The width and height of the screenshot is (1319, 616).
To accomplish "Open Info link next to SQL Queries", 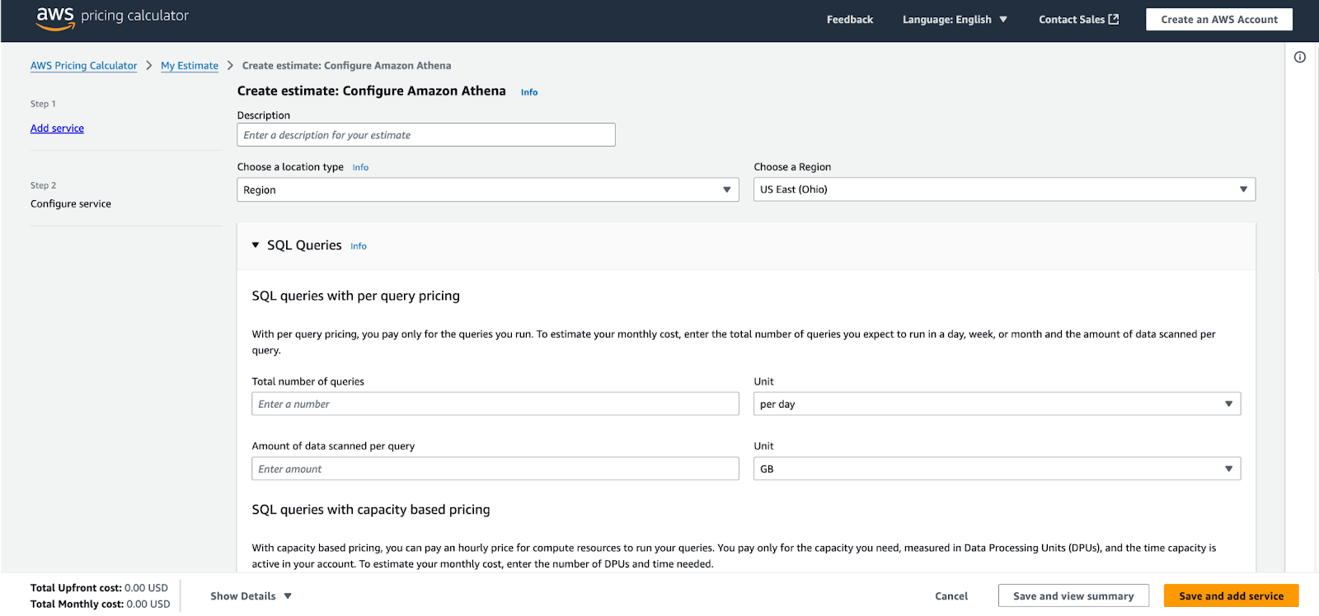I will click(x=359, y=246).
